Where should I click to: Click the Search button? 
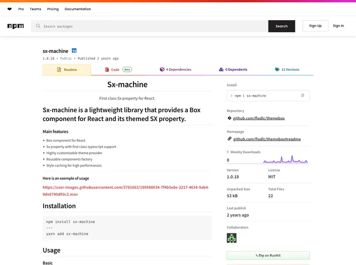(281, 26)
